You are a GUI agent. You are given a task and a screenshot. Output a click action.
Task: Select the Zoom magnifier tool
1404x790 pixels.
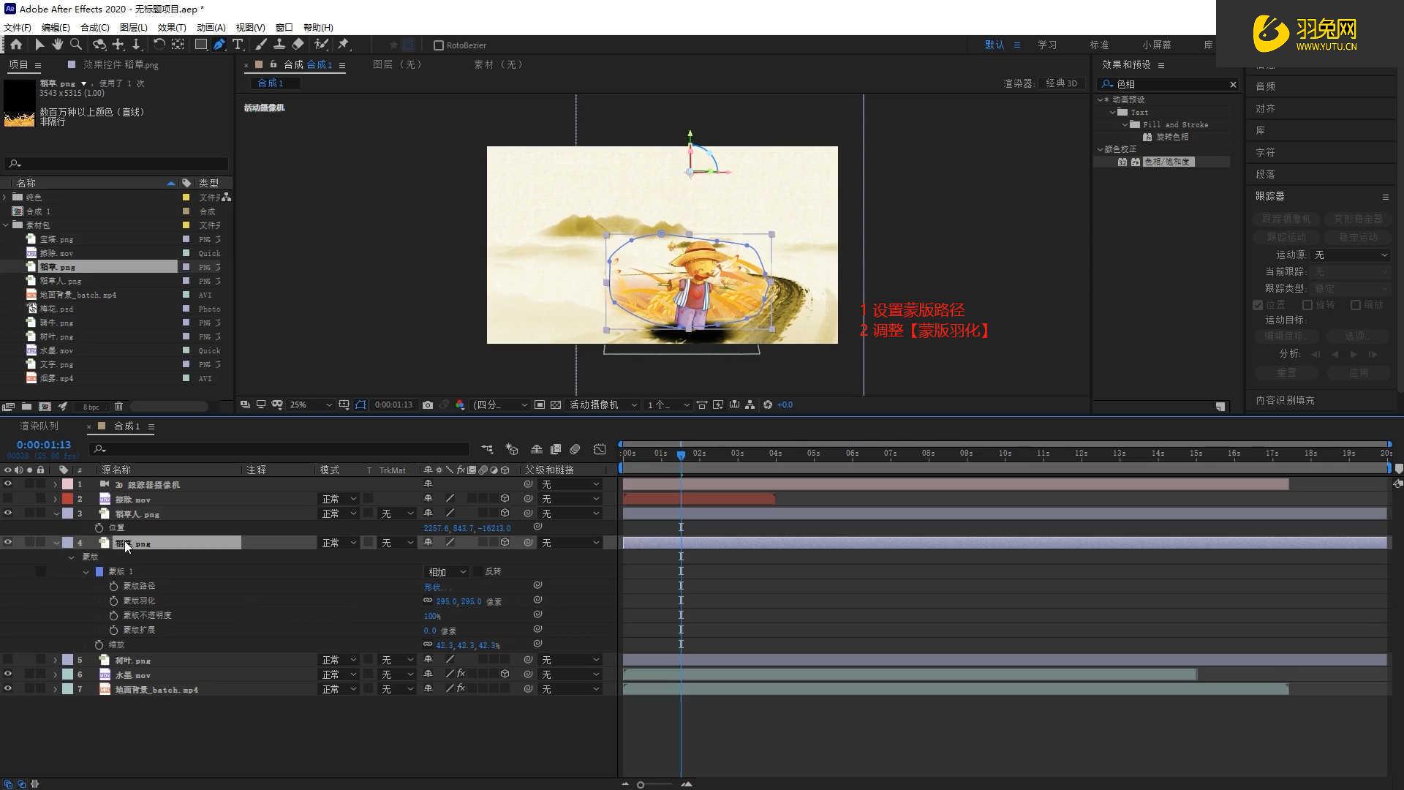coord(75,45)
